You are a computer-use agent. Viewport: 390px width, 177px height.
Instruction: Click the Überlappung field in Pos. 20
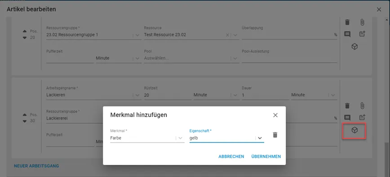[289, 35]
